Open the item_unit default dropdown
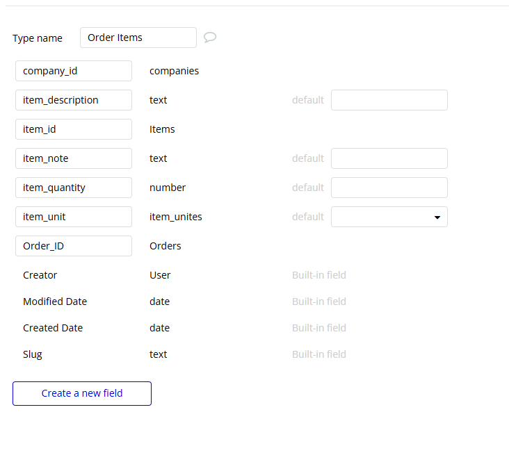The image size is (509, 462). click(389, 217)
